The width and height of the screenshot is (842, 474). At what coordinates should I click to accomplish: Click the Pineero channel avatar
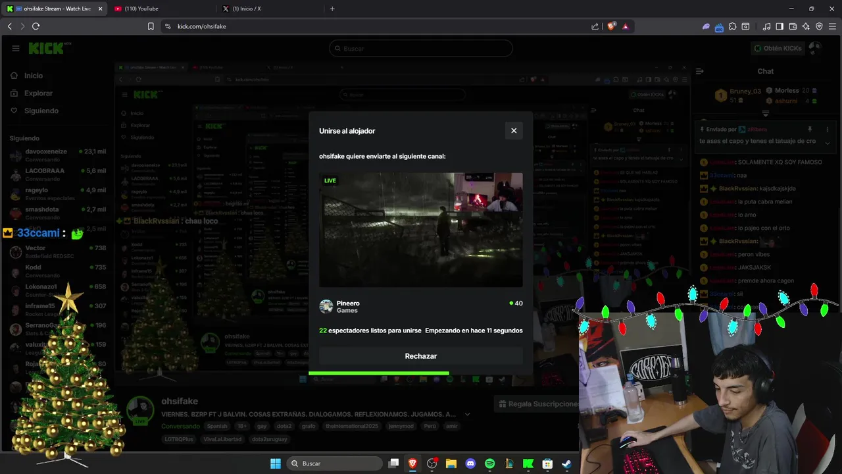(326, 307)
